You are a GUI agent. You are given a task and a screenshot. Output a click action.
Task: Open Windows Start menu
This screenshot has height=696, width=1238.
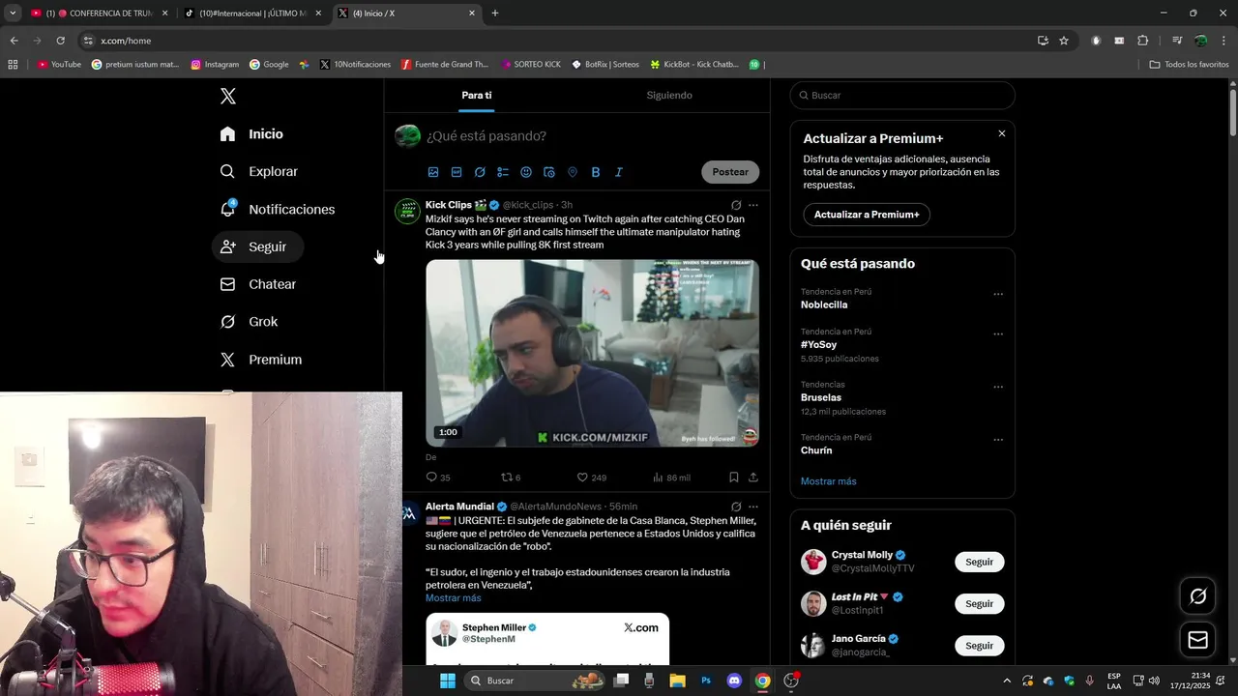[x=448, y=681]
